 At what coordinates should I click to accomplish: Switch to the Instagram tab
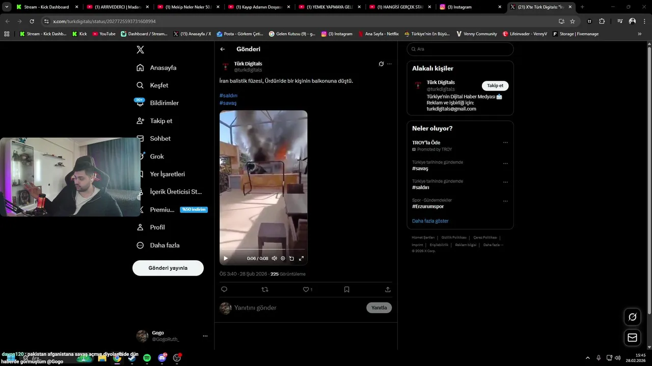coord(470,7)
